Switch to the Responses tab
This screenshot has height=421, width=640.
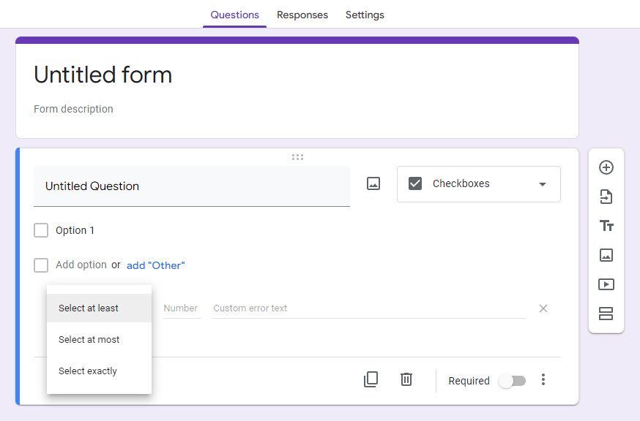coord(302,15)
